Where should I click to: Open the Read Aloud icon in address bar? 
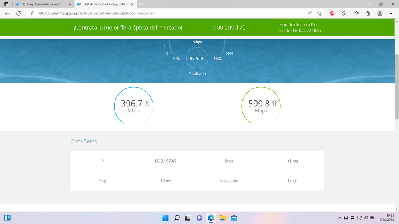pos(310,13)
